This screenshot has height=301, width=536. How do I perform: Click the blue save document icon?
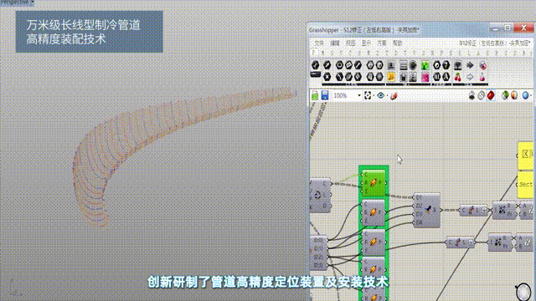(x=325, y=95)
